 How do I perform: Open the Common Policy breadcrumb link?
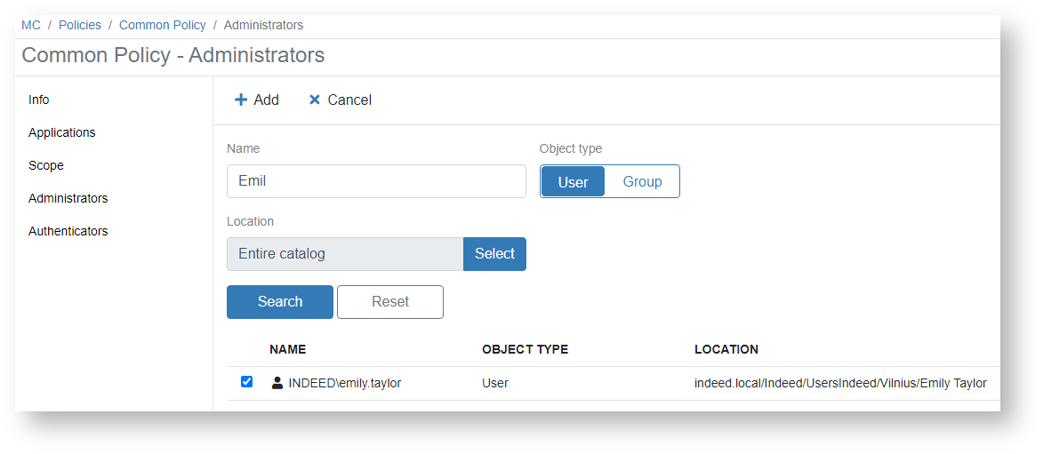click(x=162, y=25)
